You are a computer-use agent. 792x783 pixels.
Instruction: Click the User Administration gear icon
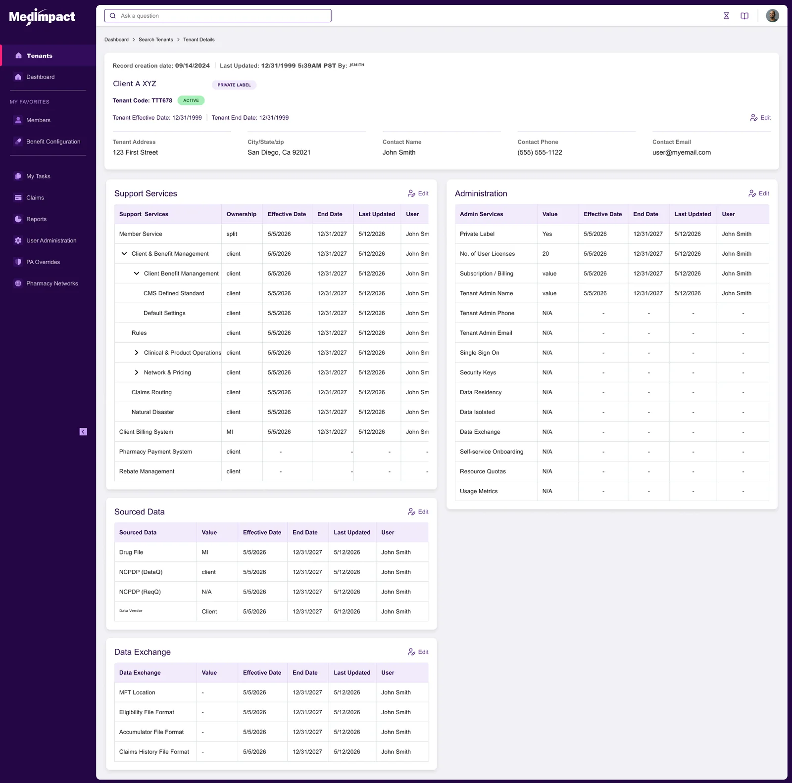pyautogui.click(x=18, y=240)
